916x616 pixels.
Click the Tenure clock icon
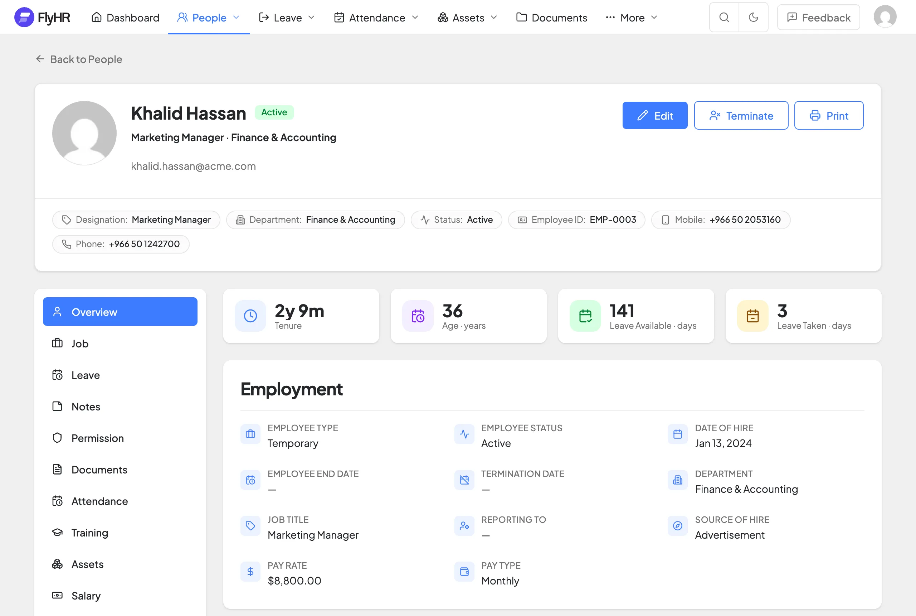[250, 316]
